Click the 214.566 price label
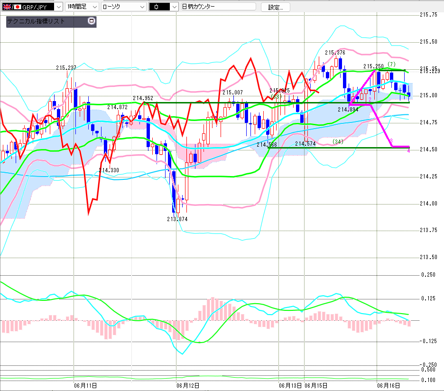444x391 pixels. 267,145
